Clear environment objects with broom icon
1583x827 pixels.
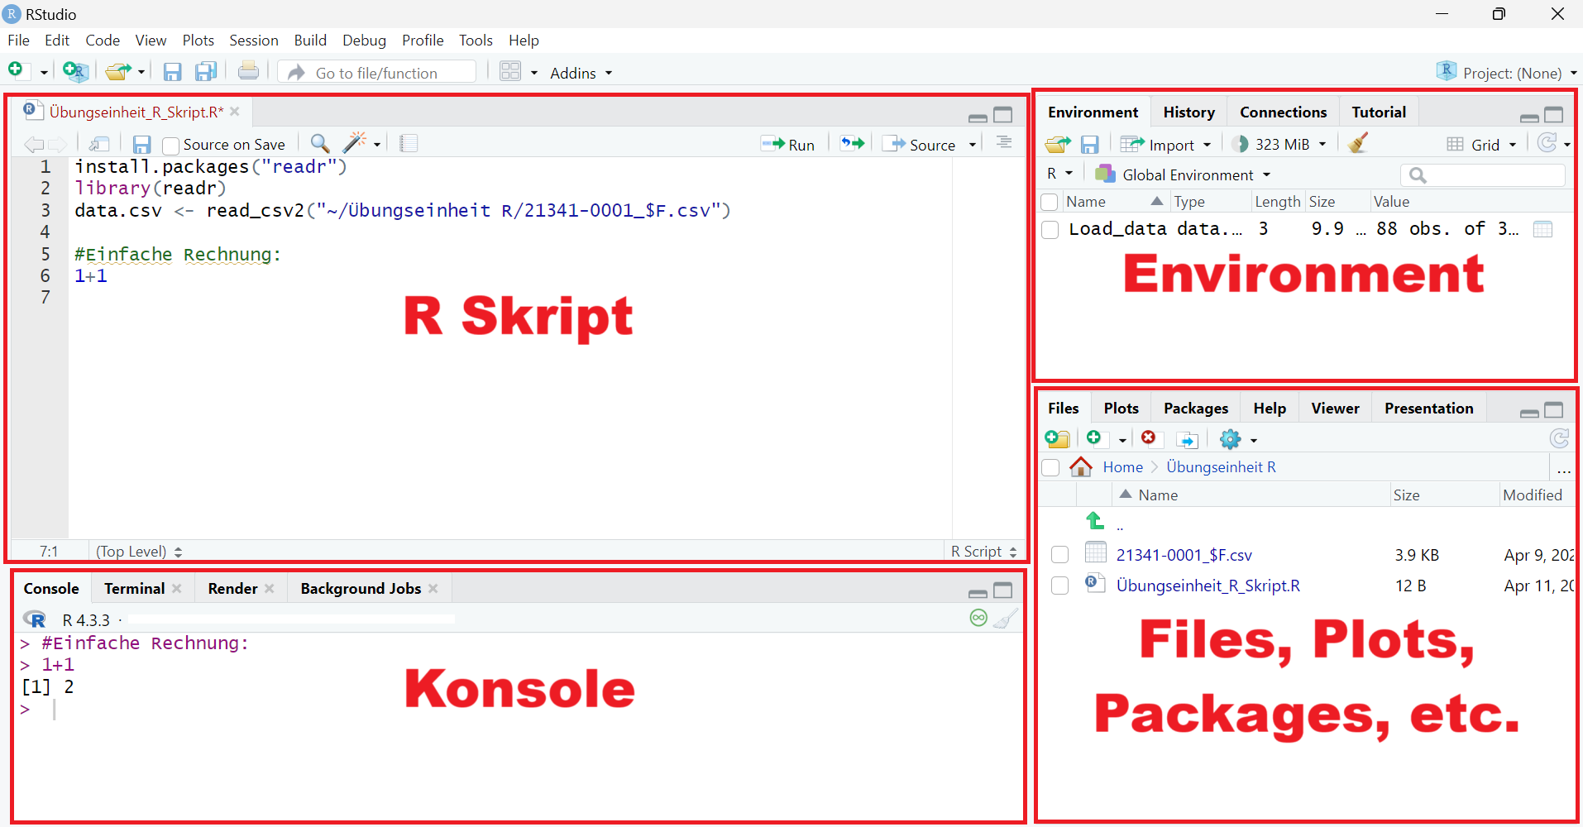point(1357,143)
